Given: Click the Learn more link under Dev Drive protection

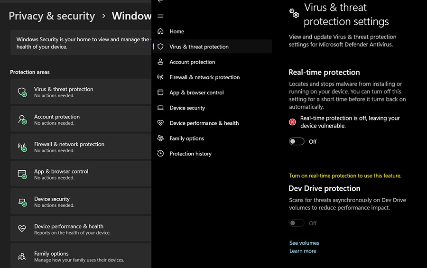Looking at the screenshot, I should [x=303, y=251].
